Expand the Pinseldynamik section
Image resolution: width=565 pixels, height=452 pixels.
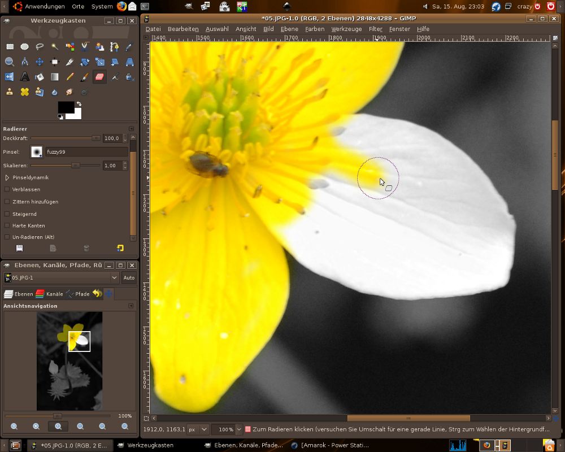pyautogui.click(x=7, y=177)
